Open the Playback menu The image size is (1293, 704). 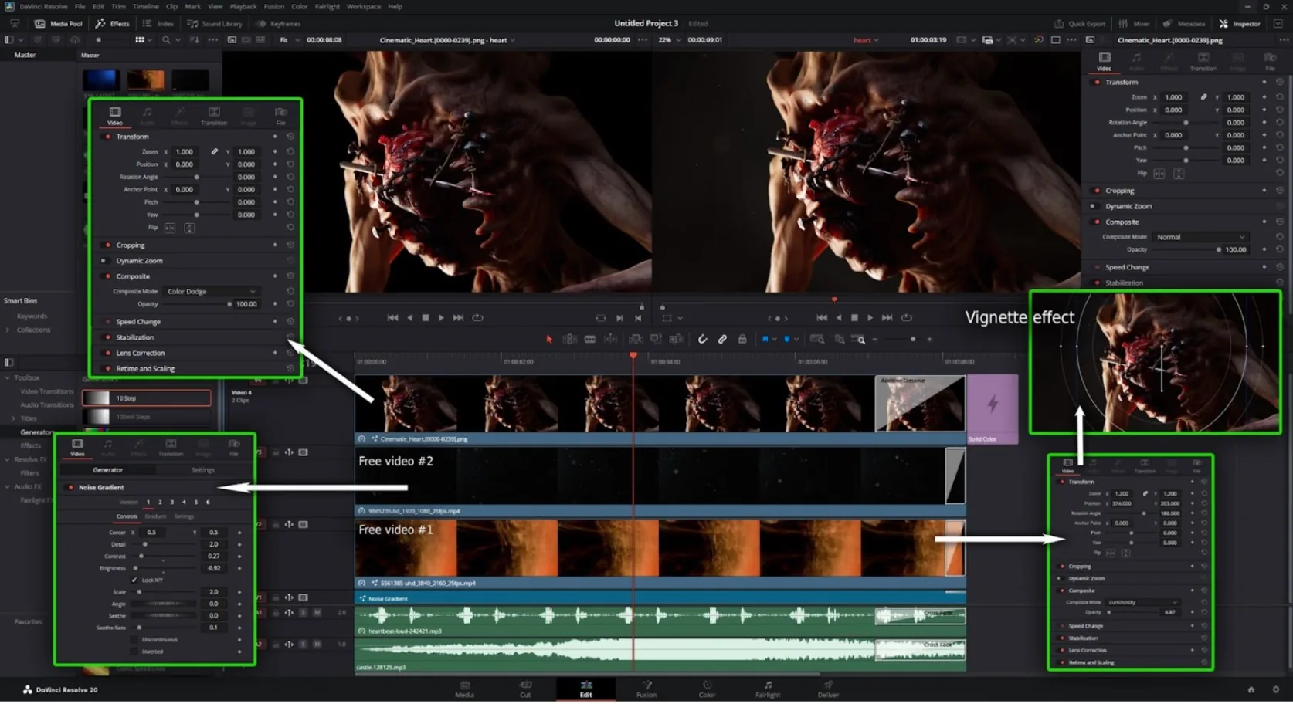tap(243, 6)
